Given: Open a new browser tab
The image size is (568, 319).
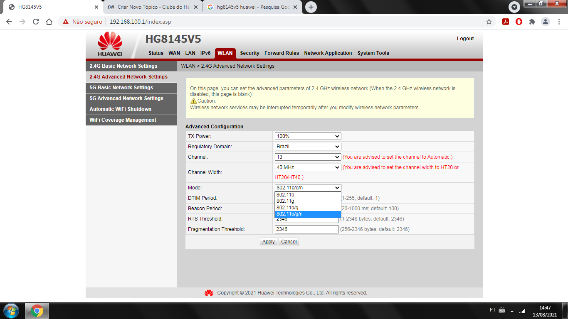Looking at the screenshot, I should click(311, 7).
